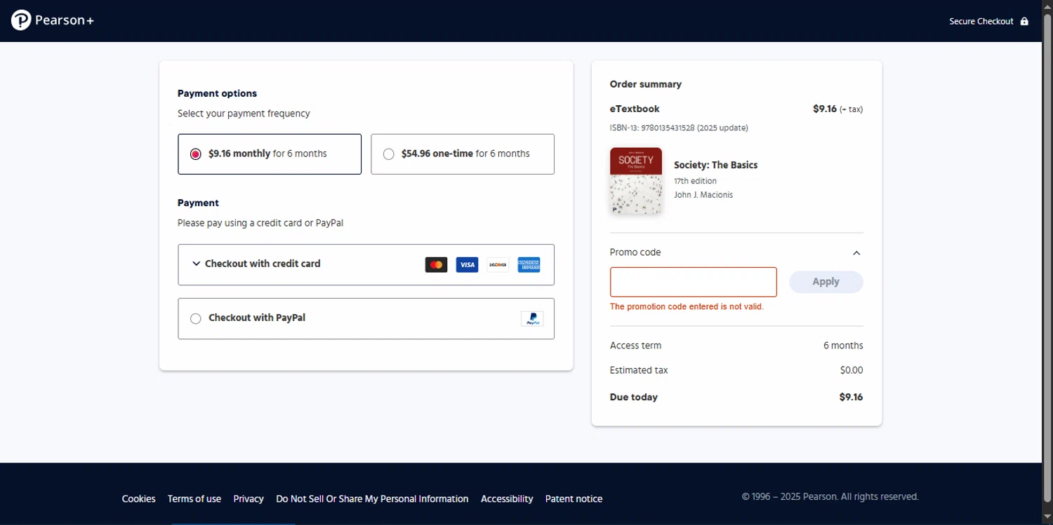Open Do Not Sell Or Share link

click(372, 499)
